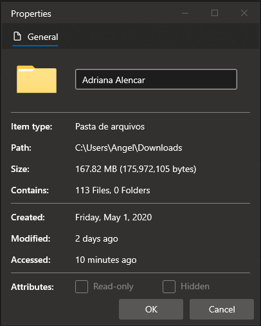Dismiss the dialog with Cancel
Screen dimensions: 261x326
tap(222, 309)
